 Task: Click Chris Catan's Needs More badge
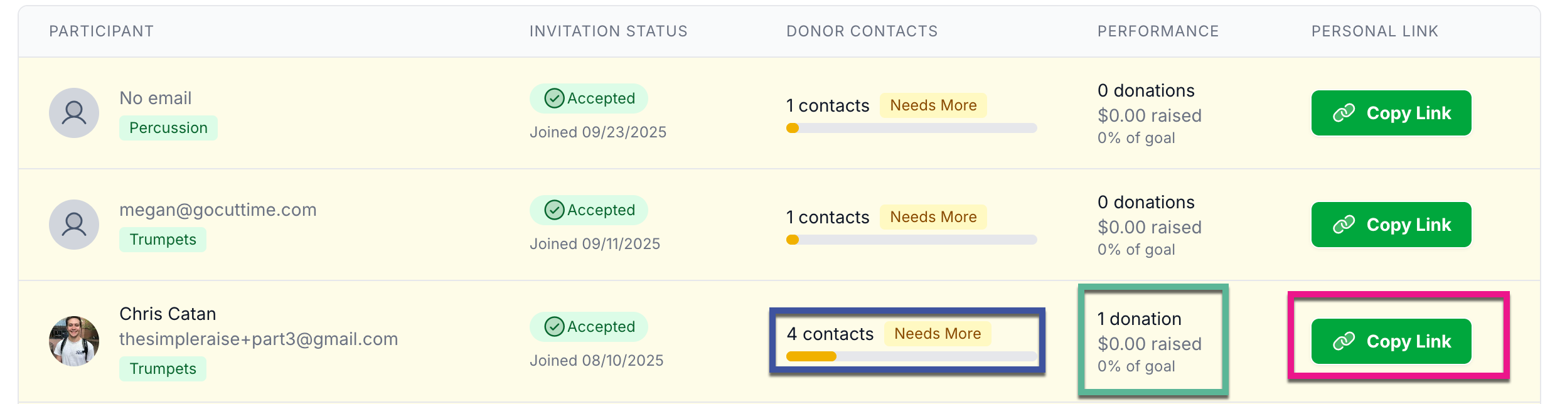[937, 334]
